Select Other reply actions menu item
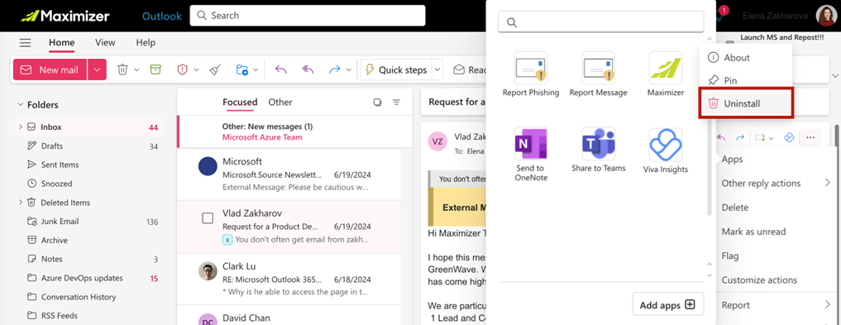Viewport: 841px width, 325px height. [776, 184]
